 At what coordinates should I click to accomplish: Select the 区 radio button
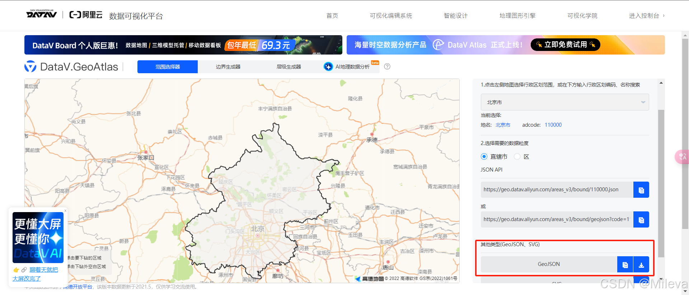pyautogui.click(x=517, y=156)
